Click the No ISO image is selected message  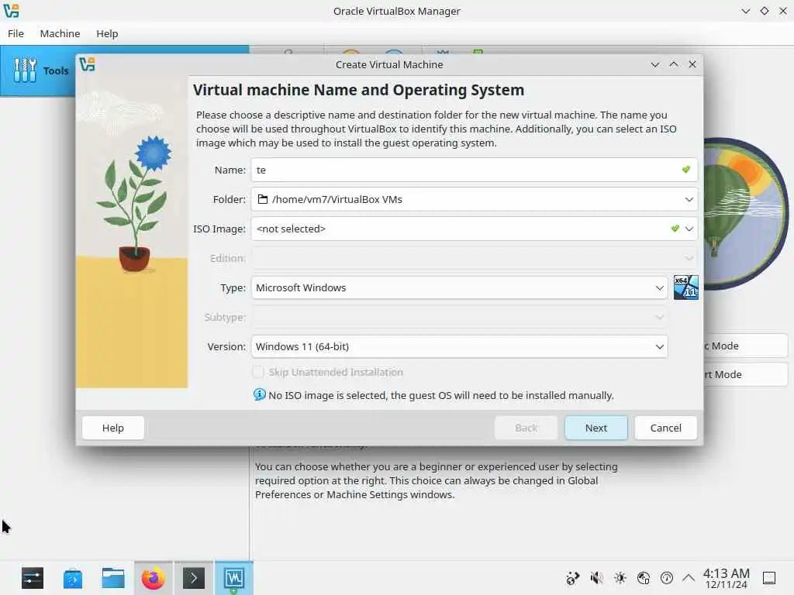tap(441, 395)
